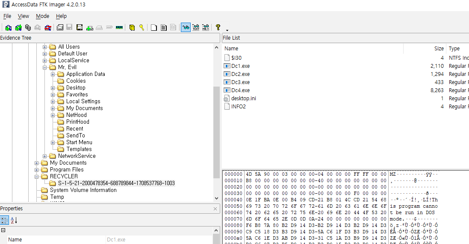Image resolution: width=469 pixels, height=244 pixels.
Task: Click the Templates folder icon
Action: 61,149
